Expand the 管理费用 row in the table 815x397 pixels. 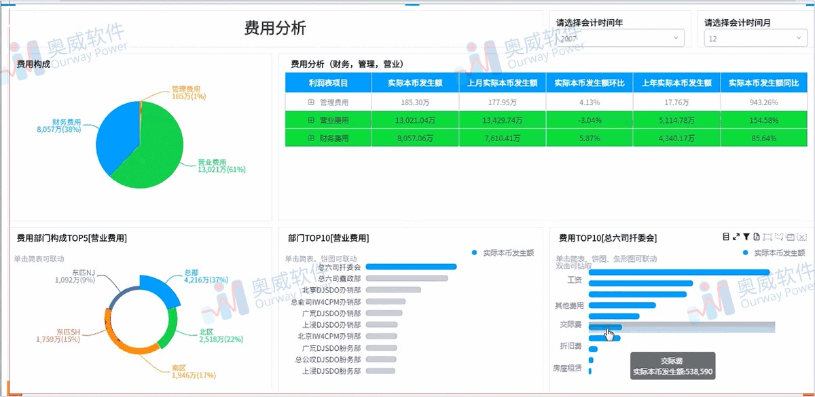tap(310, 102)
